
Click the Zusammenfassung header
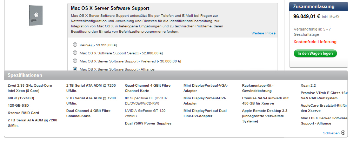pos(319,7)
